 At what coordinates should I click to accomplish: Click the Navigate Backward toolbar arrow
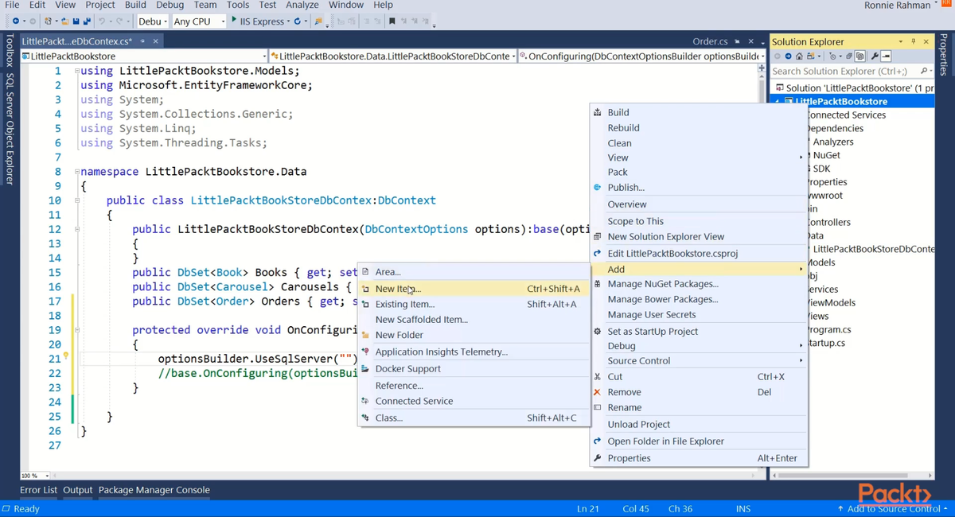pos(15,21)
